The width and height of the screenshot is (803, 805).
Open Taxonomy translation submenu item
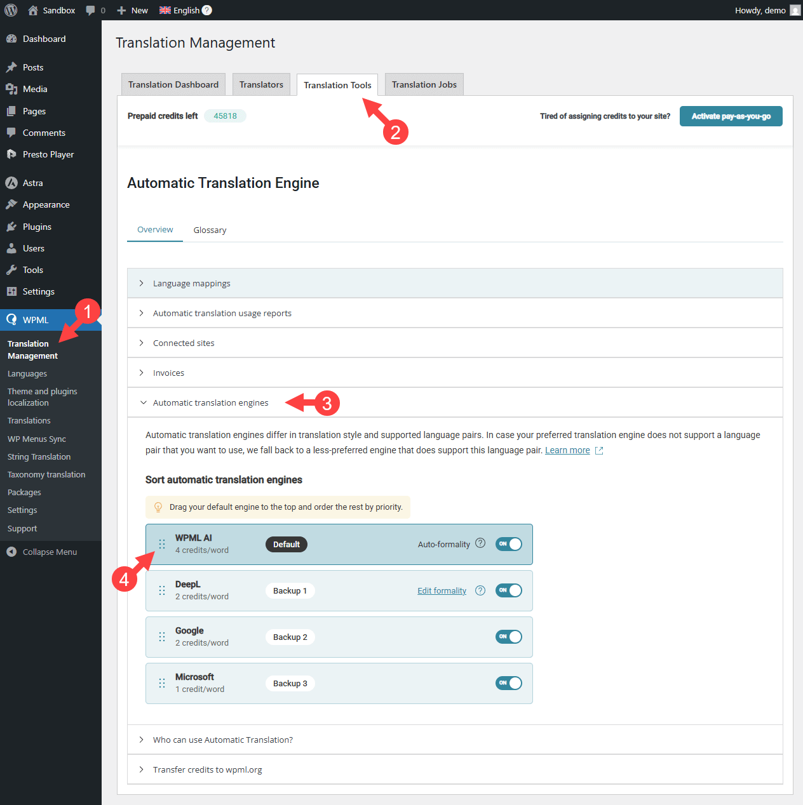click(46, 475)
